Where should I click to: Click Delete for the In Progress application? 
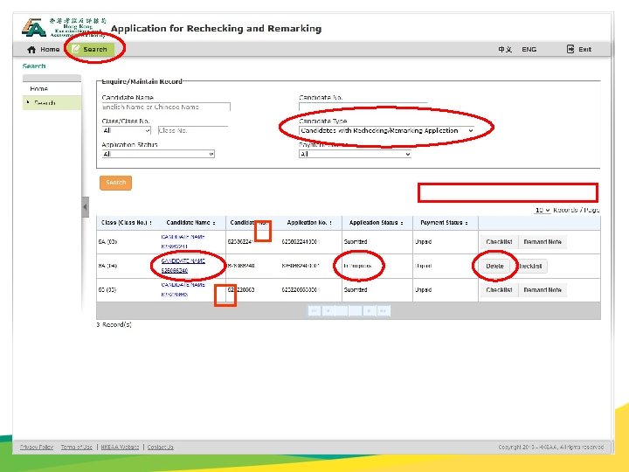point(494,266)
